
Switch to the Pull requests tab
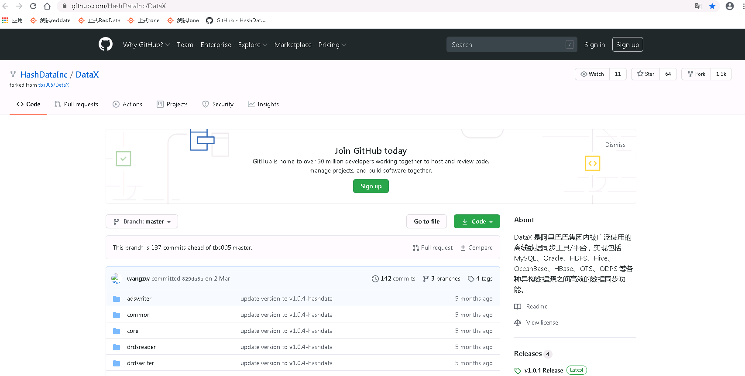click(x=76, y=105)
